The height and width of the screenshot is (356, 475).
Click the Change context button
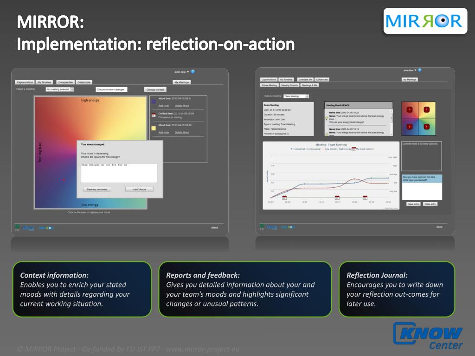[x=155, y=89]
